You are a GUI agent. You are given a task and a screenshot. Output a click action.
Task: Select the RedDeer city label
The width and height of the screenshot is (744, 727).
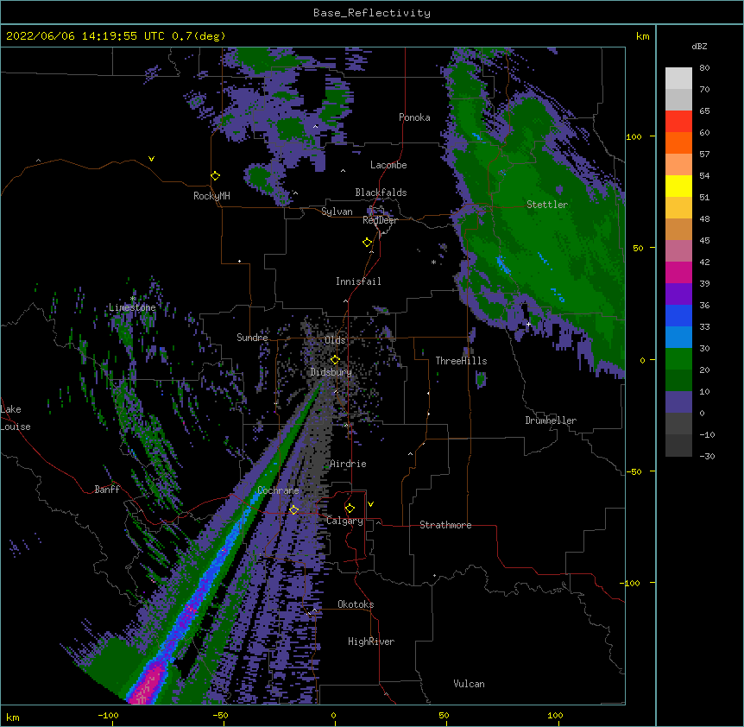[380, 220]
